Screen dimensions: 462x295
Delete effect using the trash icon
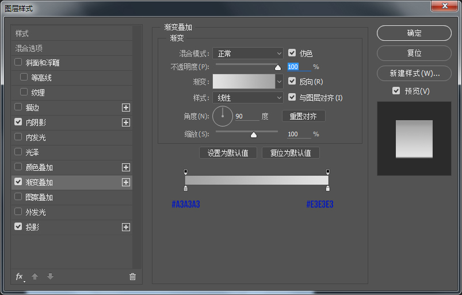[x=132, y=277]
